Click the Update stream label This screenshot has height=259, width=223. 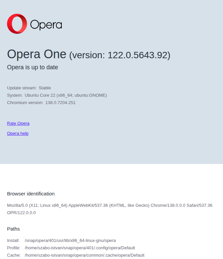[x=22, y=88]
